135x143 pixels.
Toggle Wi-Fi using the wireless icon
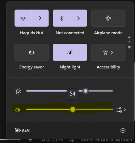23,18
